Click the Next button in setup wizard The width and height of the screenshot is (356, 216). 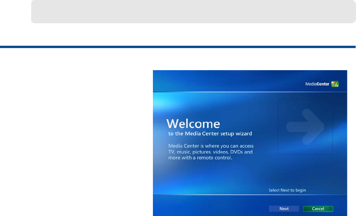pos(284,209)
